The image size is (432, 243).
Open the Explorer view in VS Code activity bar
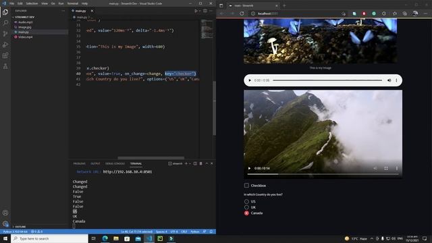click(5, 12)
